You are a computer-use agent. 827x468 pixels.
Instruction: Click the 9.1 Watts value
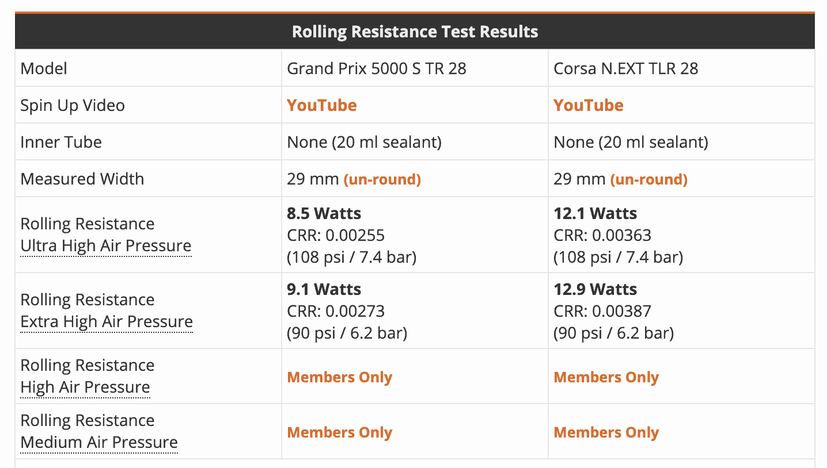pos(324,289)
